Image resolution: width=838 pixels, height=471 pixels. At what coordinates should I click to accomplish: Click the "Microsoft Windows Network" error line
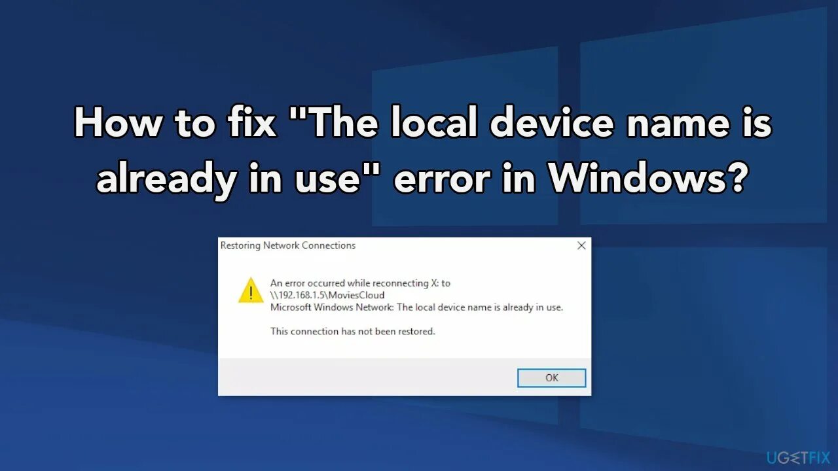coord(416,307)
